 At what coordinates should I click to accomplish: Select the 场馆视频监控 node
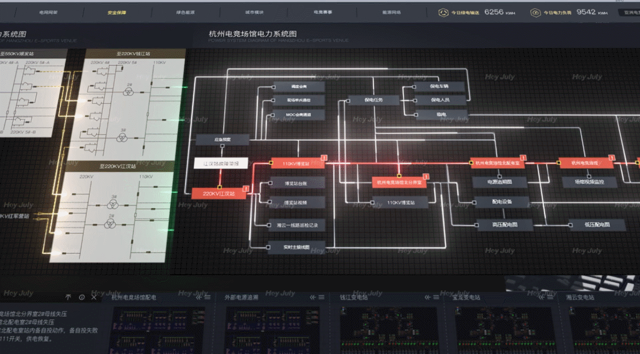(589, 182)
